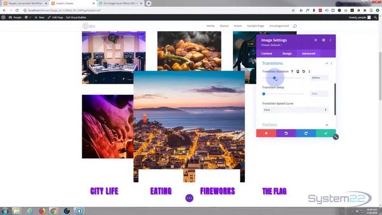This screenshot has height=215, width=382.
Task: Click the Transition Duration slider handle
Action: [275, 78]
